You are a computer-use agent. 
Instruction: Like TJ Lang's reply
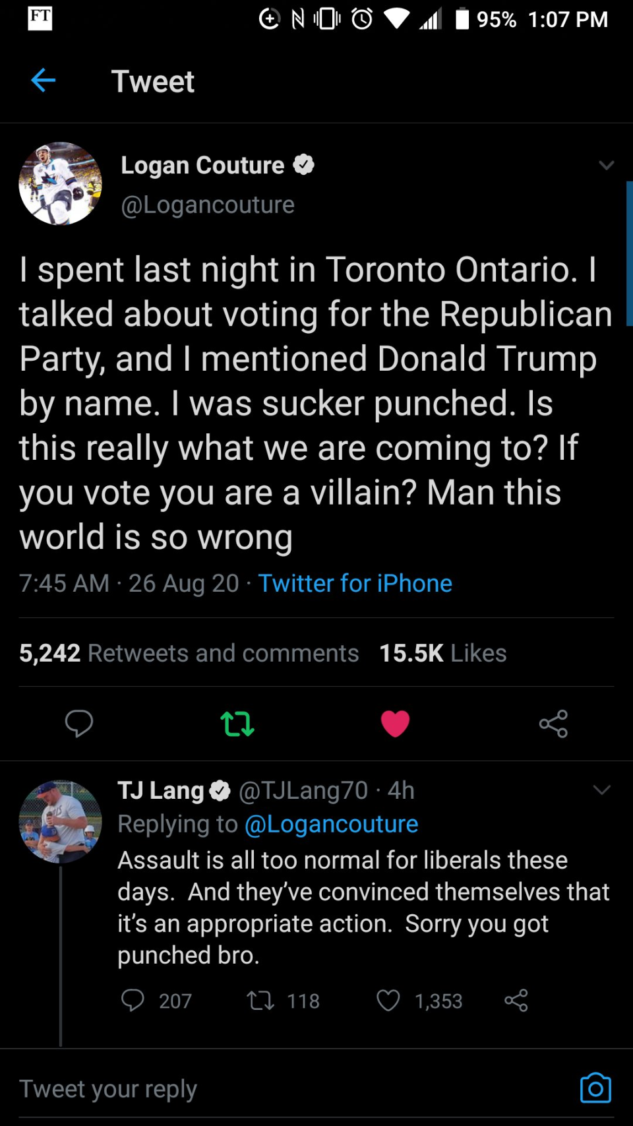point(388,1001)
